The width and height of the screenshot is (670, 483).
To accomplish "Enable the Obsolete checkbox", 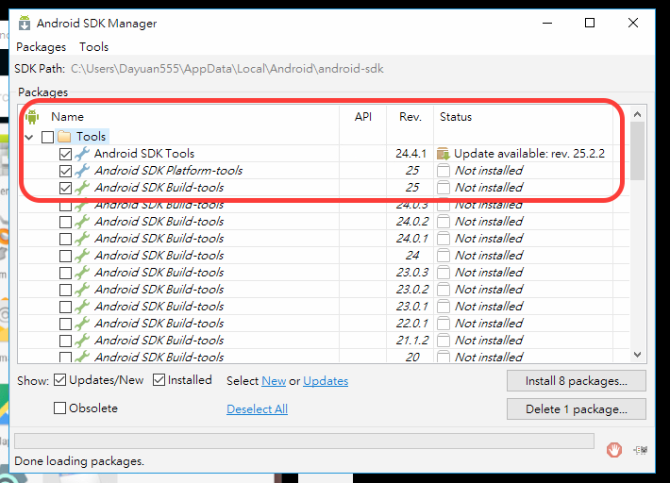I will (x=59, y=408).
